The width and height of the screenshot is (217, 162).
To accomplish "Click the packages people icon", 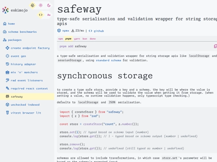I will point(5,40).
